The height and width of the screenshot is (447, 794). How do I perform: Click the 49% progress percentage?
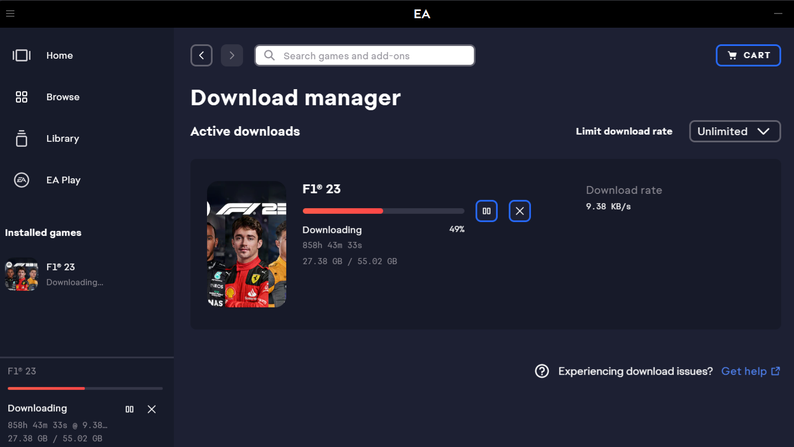click(x=457, y=229)
